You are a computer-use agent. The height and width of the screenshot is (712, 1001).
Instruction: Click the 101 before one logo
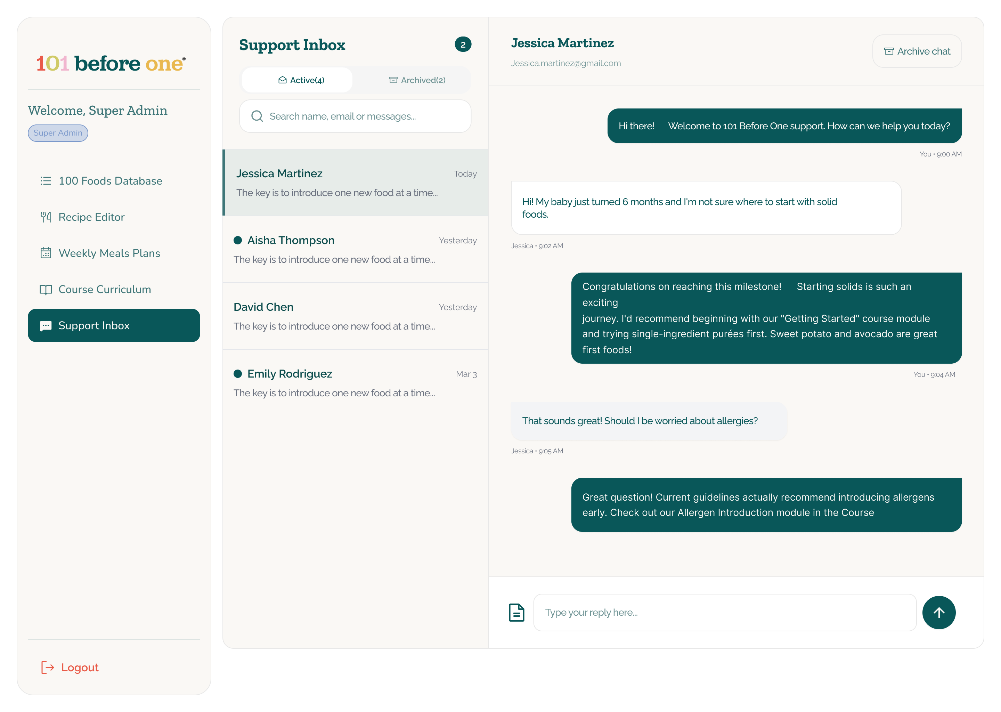click(111, 64)
